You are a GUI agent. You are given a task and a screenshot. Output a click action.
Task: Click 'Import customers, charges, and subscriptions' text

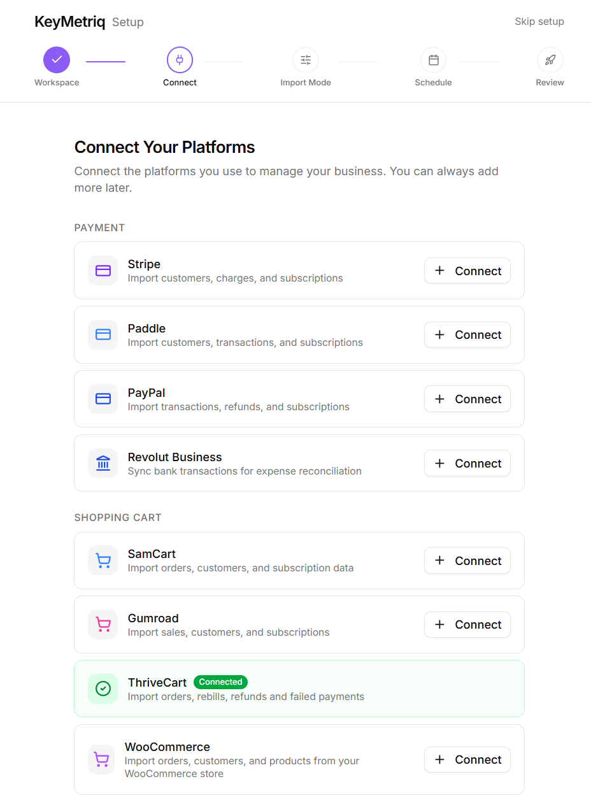pyautogui.click(x=236, y=278)
